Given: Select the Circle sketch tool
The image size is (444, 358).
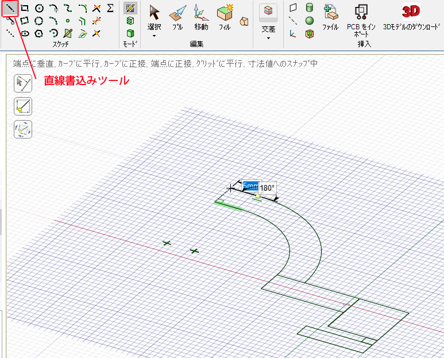Looking at the screenshot, I should (39, 9).
